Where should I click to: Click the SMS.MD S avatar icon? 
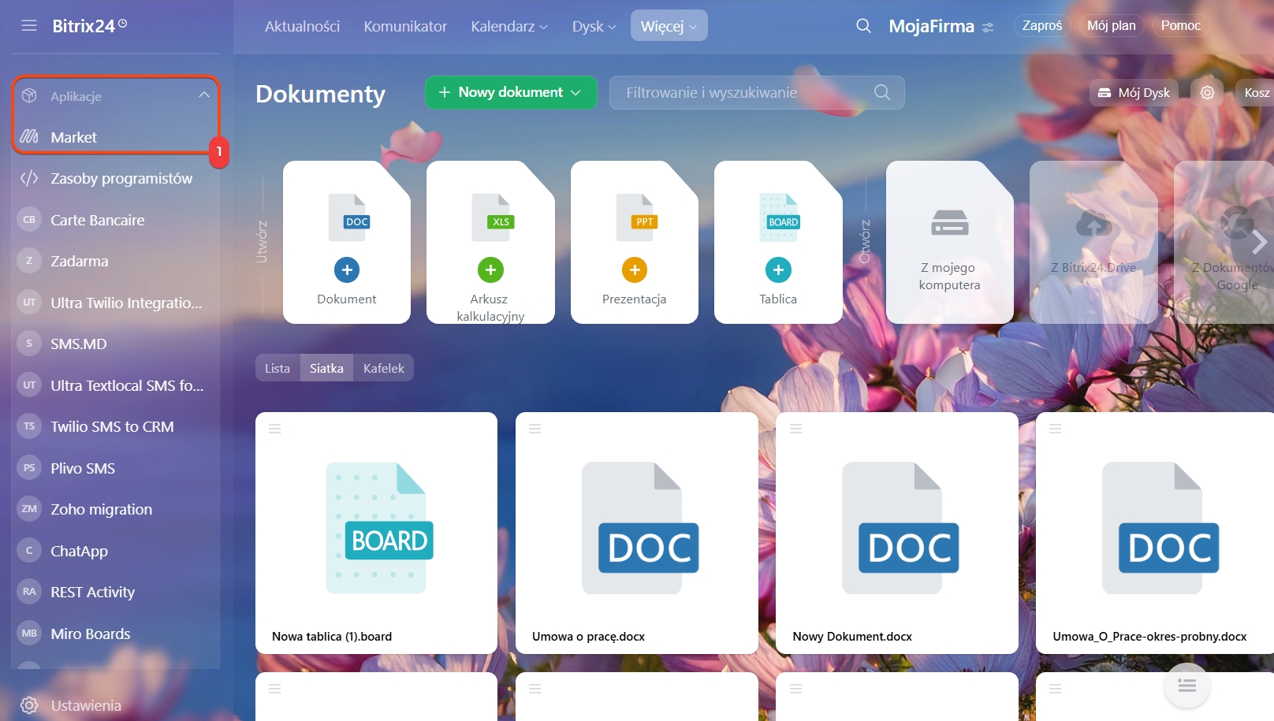coord(29,344)
